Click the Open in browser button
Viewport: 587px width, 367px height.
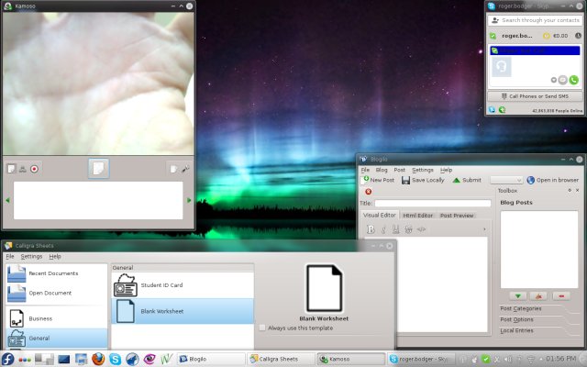(552, 180)
